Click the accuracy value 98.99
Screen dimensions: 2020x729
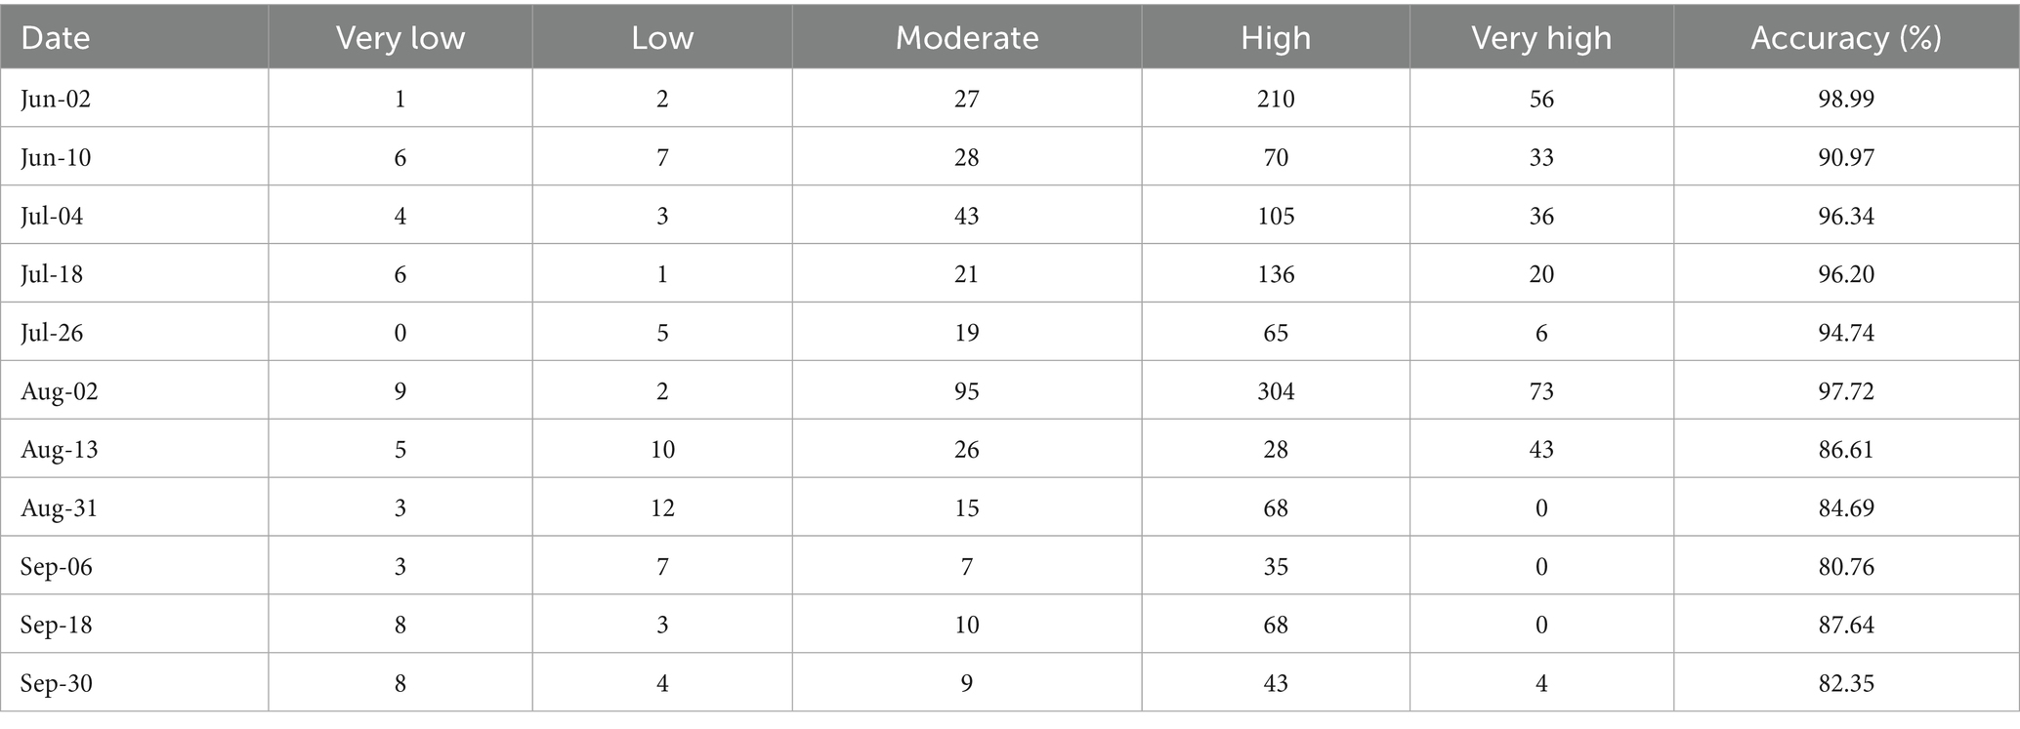[x=1846, y=99]
